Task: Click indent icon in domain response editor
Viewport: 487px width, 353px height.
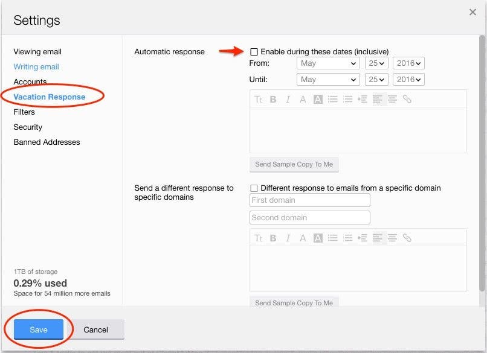Action: click(363, 238)
